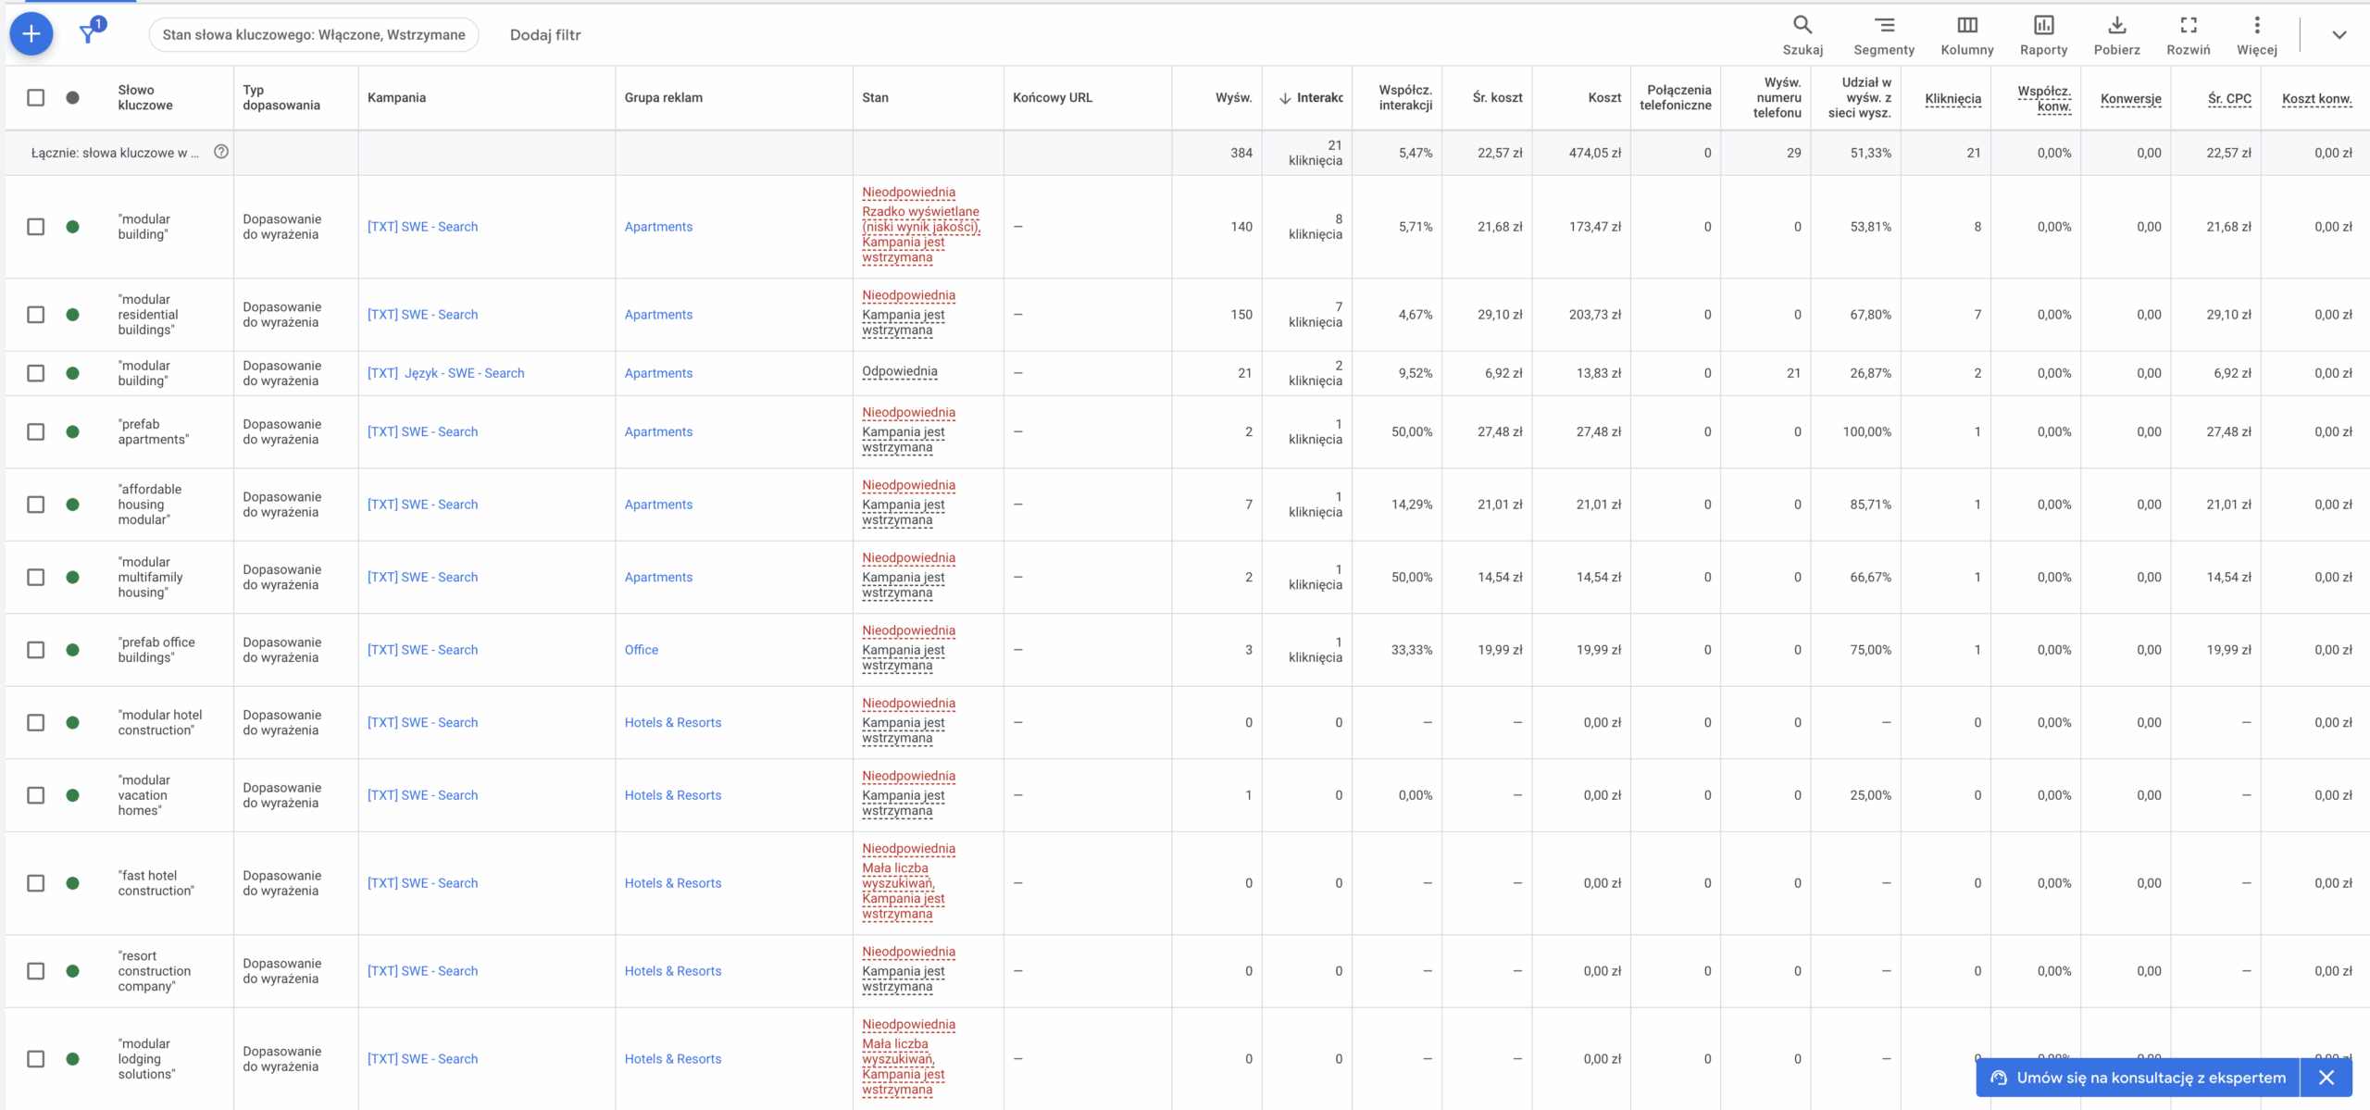The height and width of the screenshot is (1110, 2370).
Task: Click the Dodaj filtr field
Action: [x=545, y=34]
